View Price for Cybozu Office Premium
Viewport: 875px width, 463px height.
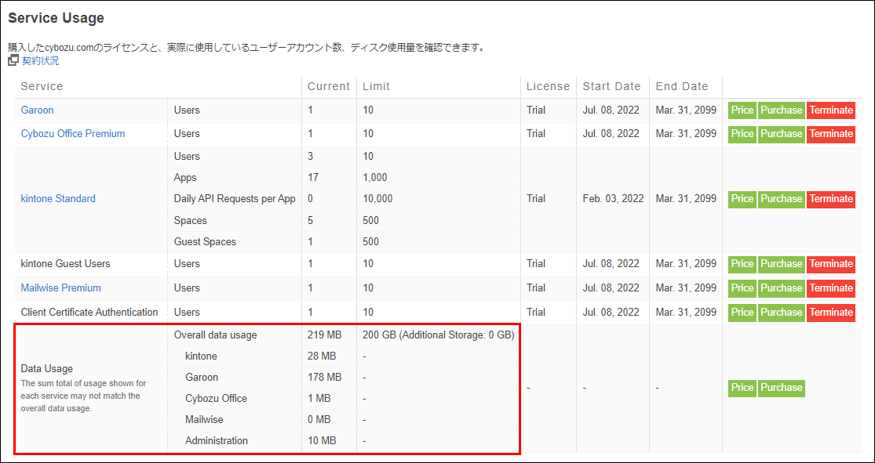[742, 133]
